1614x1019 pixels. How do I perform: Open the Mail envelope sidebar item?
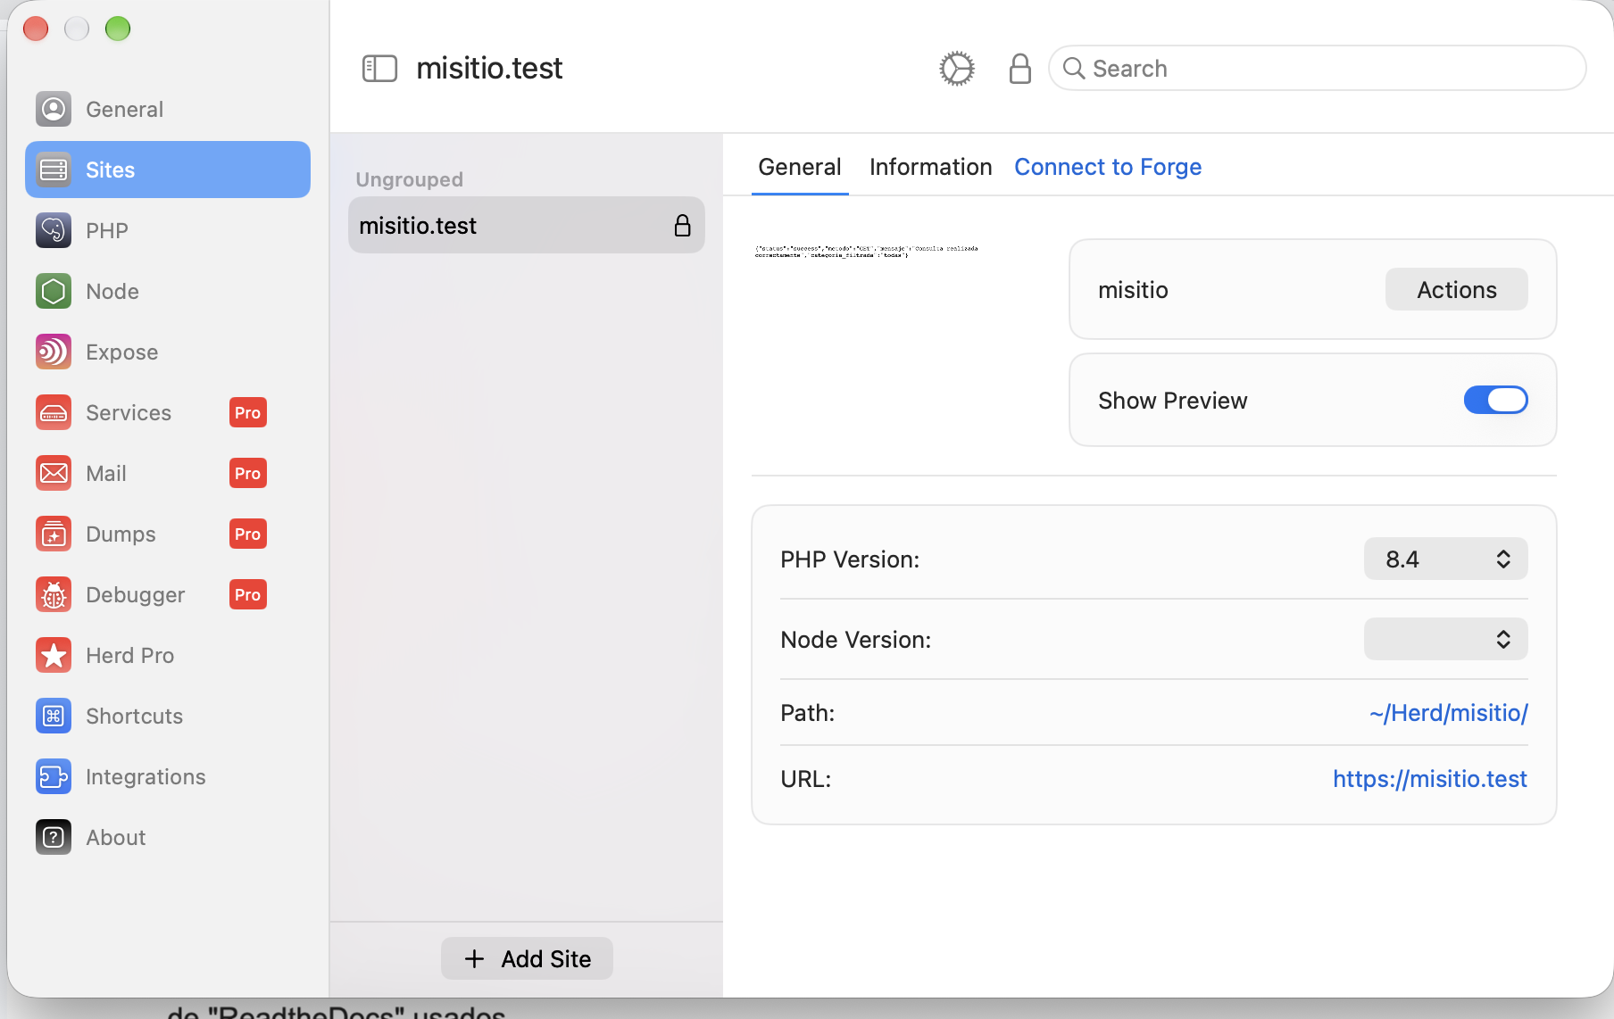pyautogui.click(x=168, y=473)
